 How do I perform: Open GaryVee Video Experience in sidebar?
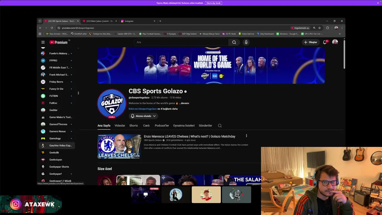[57, 145]
